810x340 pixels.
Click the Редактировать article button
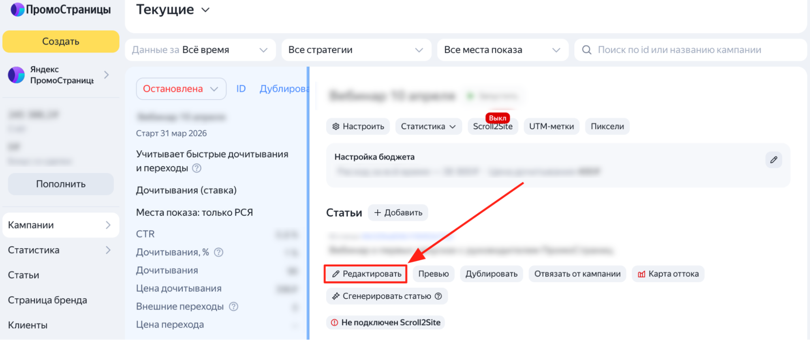point(366,274)
